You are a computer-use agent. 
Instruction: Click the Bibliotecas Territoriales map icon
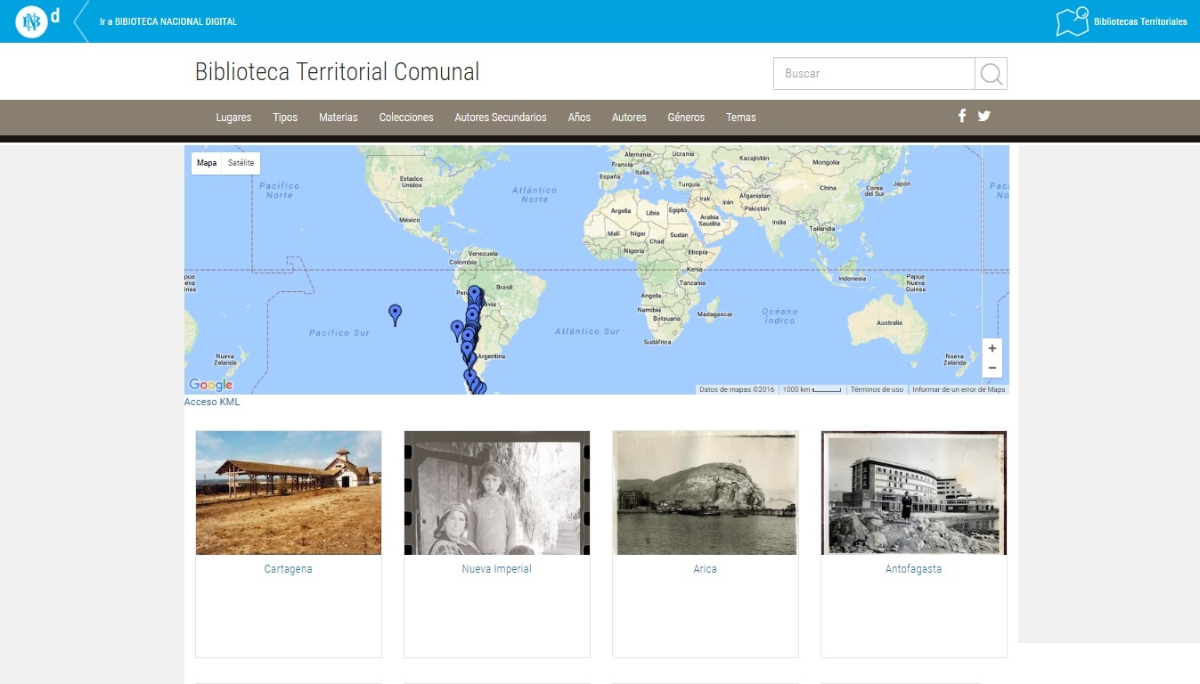point(1072,21)
